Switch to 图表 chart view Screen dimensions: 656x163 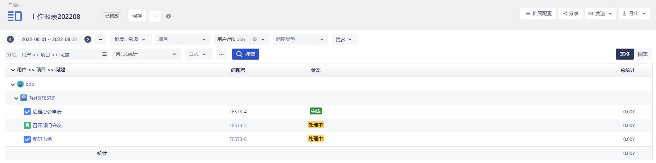[643, 54]
